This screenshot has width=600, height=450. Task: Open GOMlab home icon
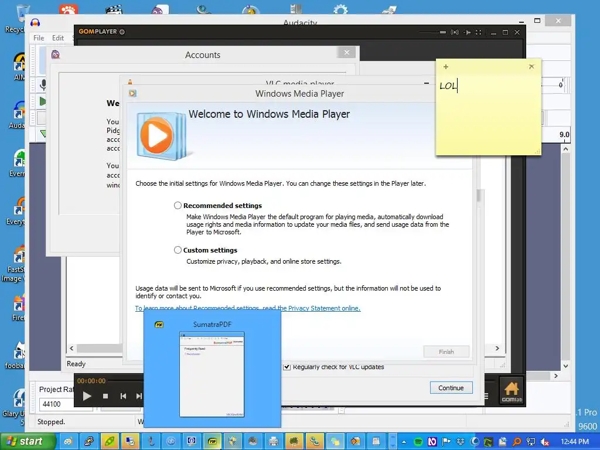click(512, 390)
